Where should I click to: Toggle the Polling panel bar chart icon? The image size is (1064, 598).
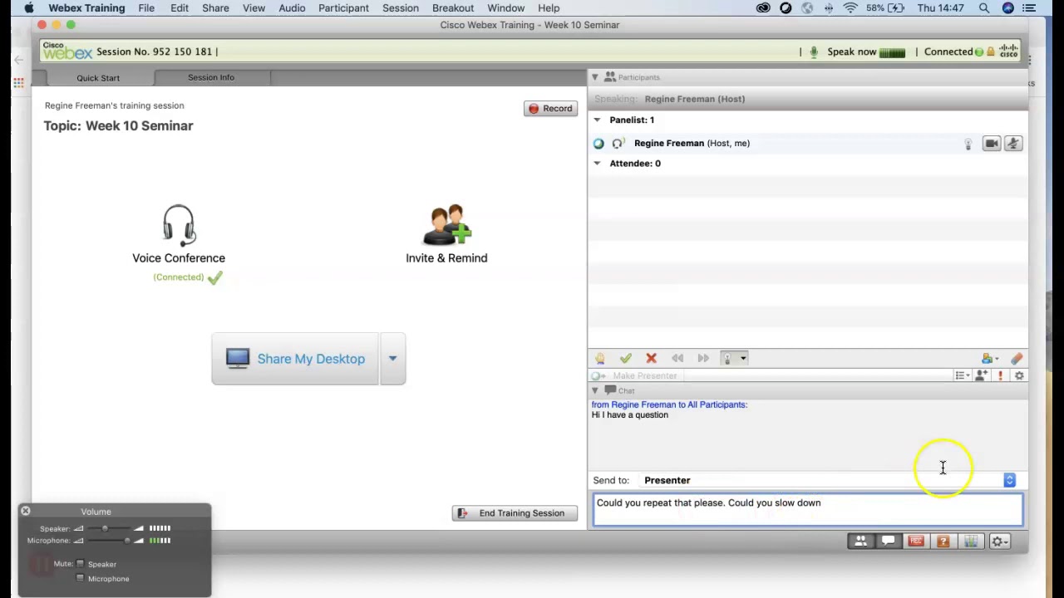point(971,542)
